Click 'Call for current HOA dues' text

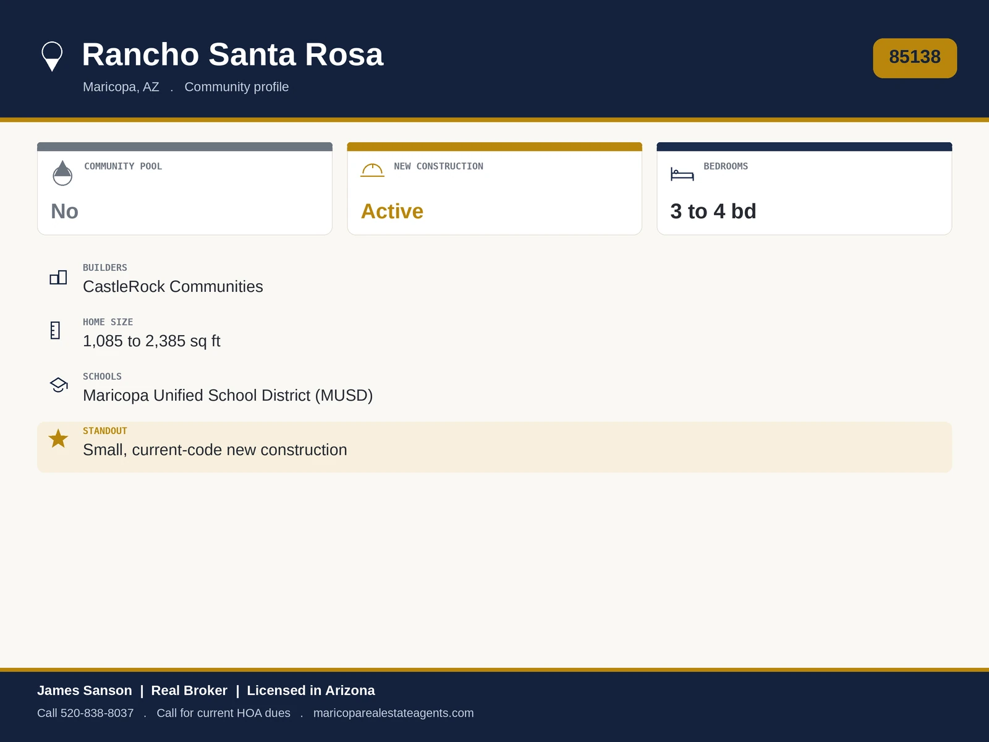click(x=223, y=713)
